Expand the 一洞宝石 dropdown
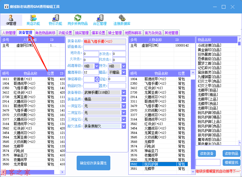The height and width of the screenshot is (177, 242). coord(124,106)
